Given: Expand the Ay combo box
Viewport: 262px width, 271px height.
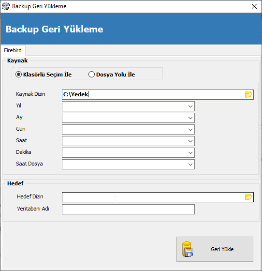Looking at the screenshot, I should (190, 118).
